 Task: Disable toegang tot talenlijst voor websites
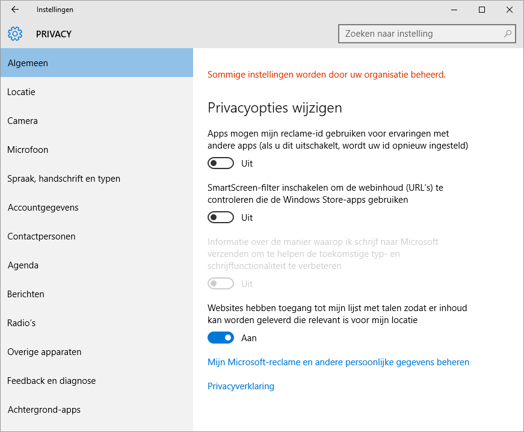tap(220, 338)
